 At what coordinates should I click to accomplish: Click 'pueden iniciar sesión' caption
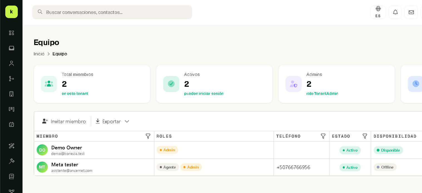(204, 93)
